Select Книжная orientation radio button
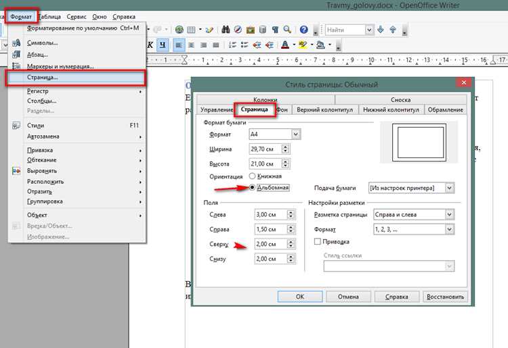The image size is (508, 348). point(252,176)
